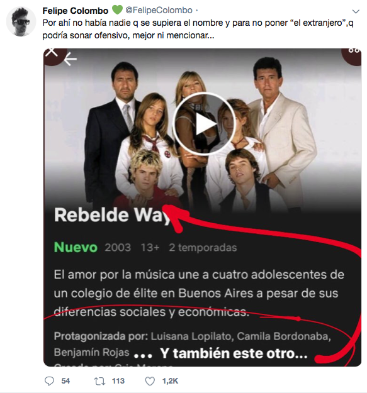
Task: Click the "2 temporadas" seasons text
Action: click(x=203, y=248)
